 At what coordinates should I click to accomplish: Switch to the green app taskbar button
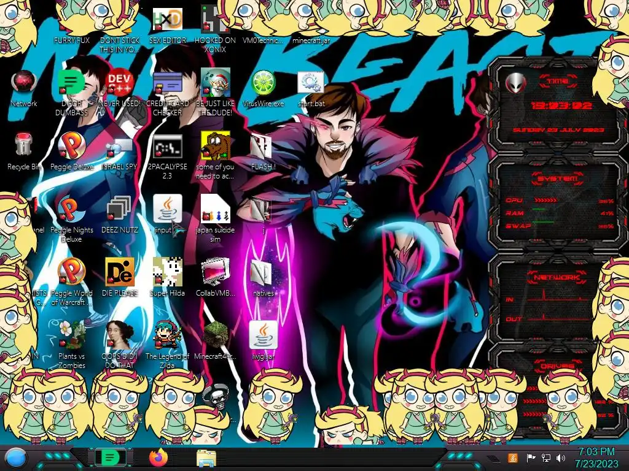111,458
